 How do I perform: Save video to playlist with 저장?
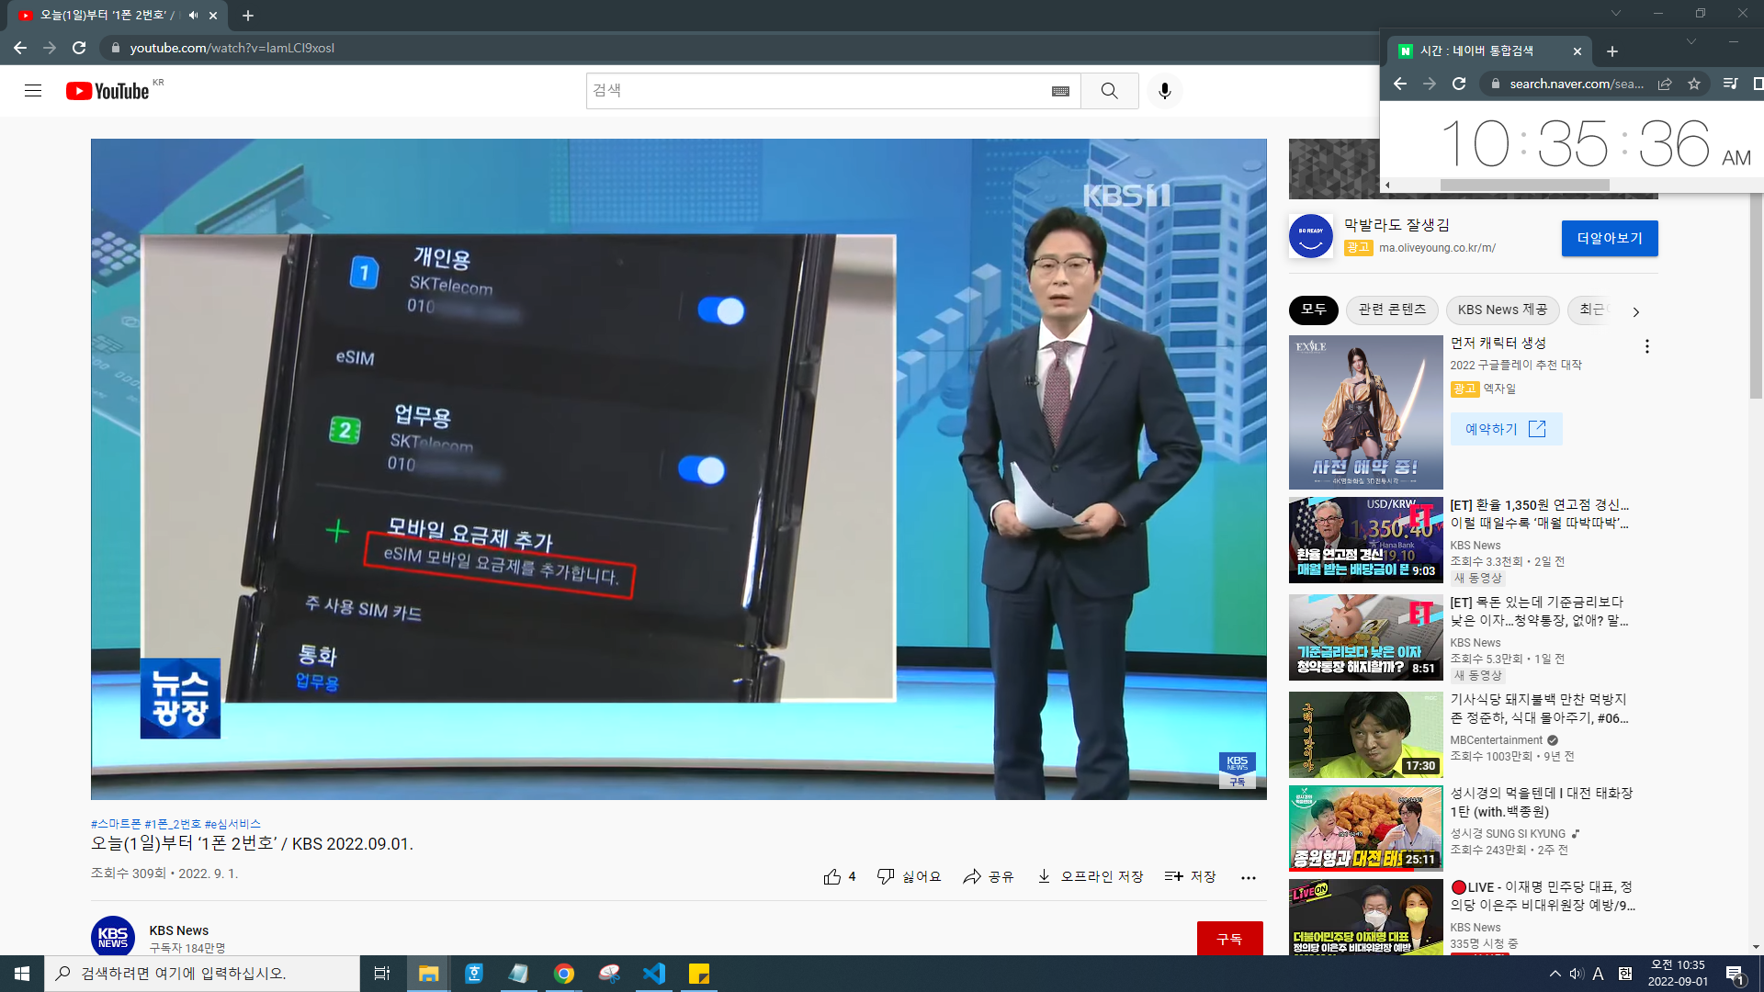pos(1190,876)
